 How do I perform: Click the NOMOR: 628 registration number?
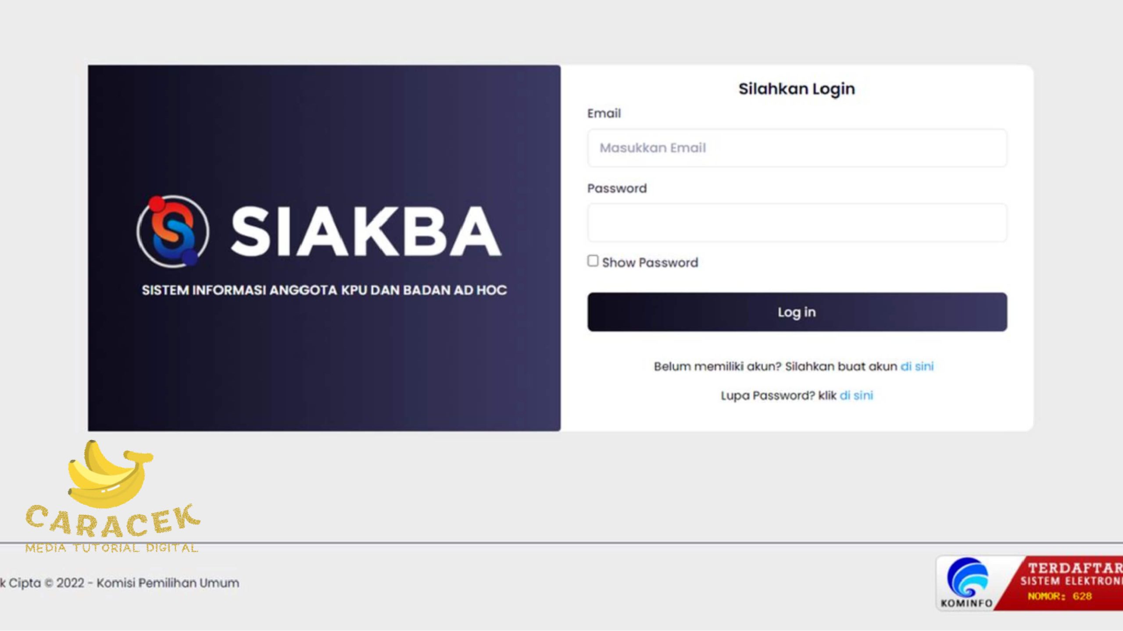[1059, 596]
